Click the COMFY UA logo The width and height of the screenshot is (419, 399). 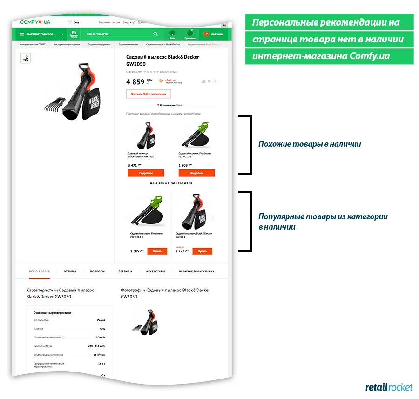point(35,22)
